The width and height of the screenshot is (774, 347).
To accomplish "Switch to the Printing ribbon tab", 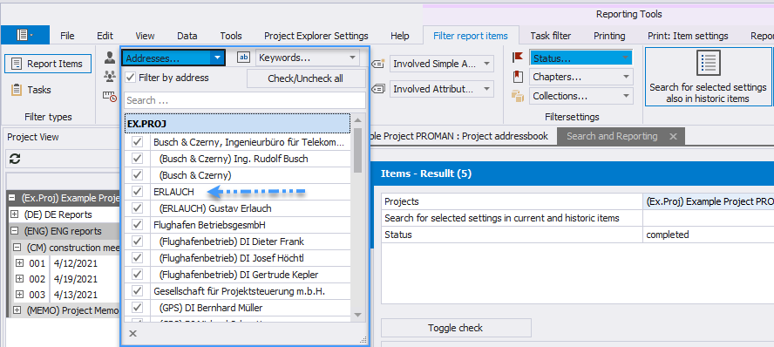I will 609,36.
